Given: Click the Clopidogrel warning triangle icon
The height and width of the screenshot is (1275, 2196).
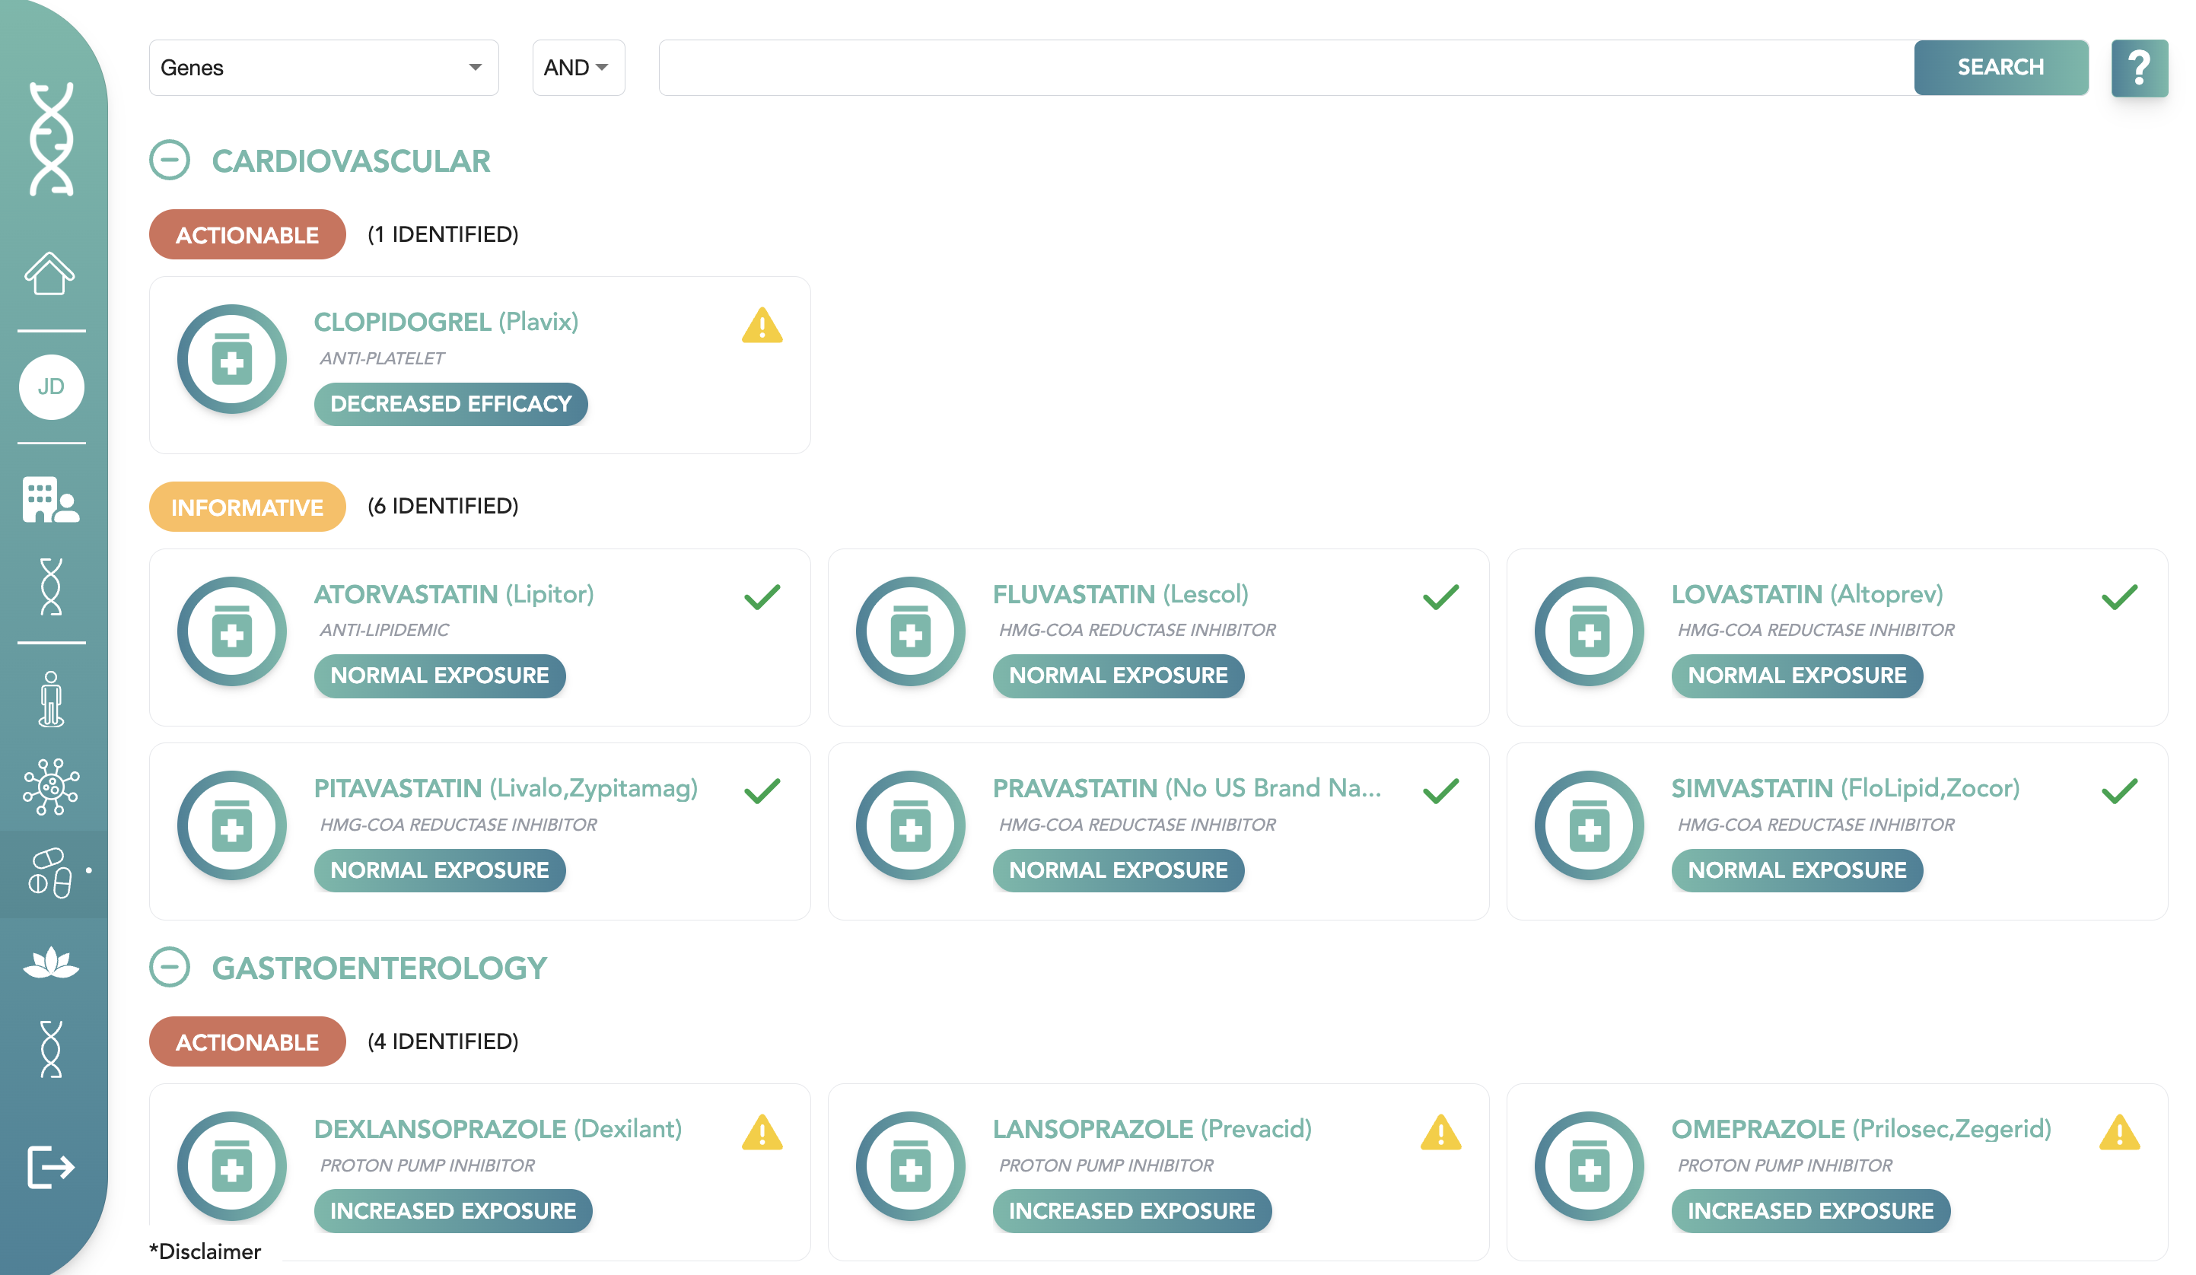Looking at the screenshot, I should pyautogui.click(x=762, y=326).
